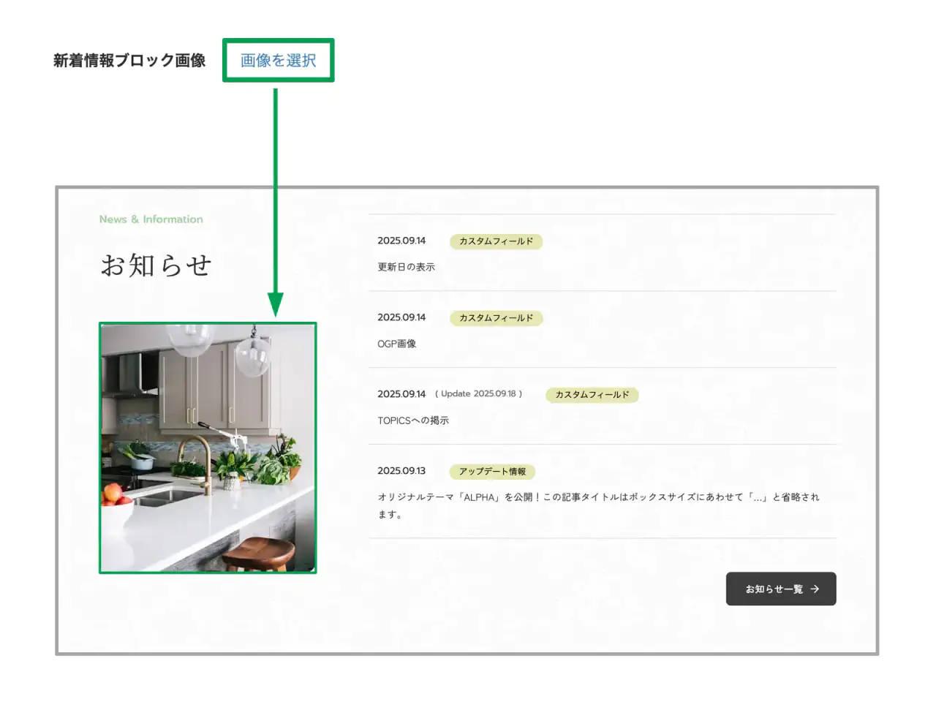The width and height of the screenshot is (936, 702).
Task: Select the アップデート情報 category tag
Action: (x=492, y=472)
